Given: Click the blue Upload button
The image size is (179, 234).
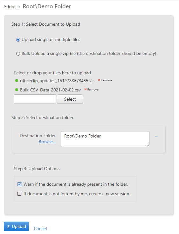Looking at the screenshot, I should tap(16, 226).
